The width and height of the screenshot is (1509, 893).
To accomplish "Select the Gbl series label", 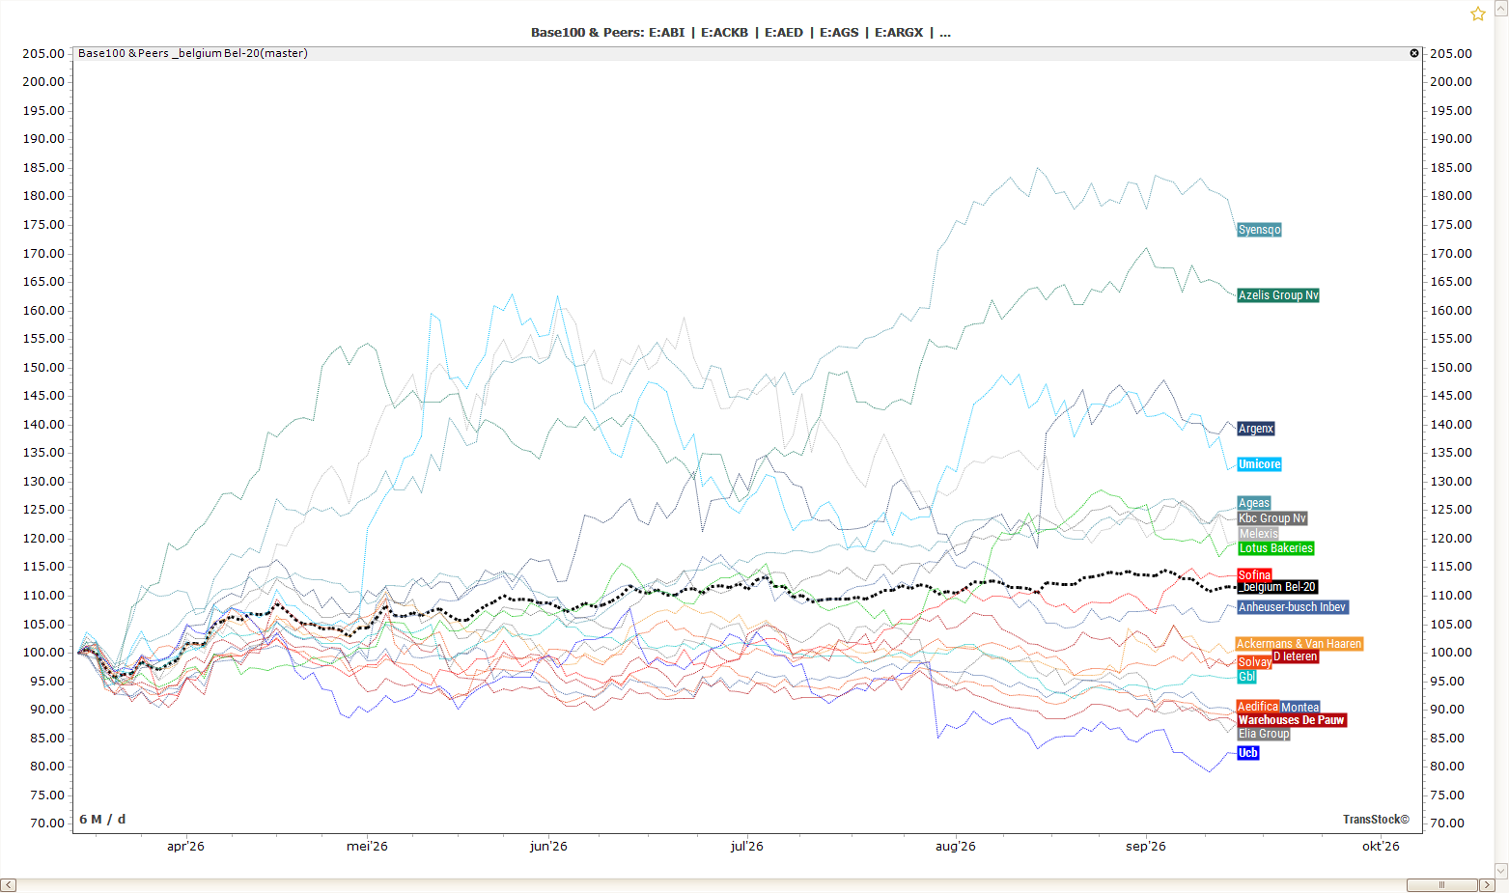I will point(1246,677).
